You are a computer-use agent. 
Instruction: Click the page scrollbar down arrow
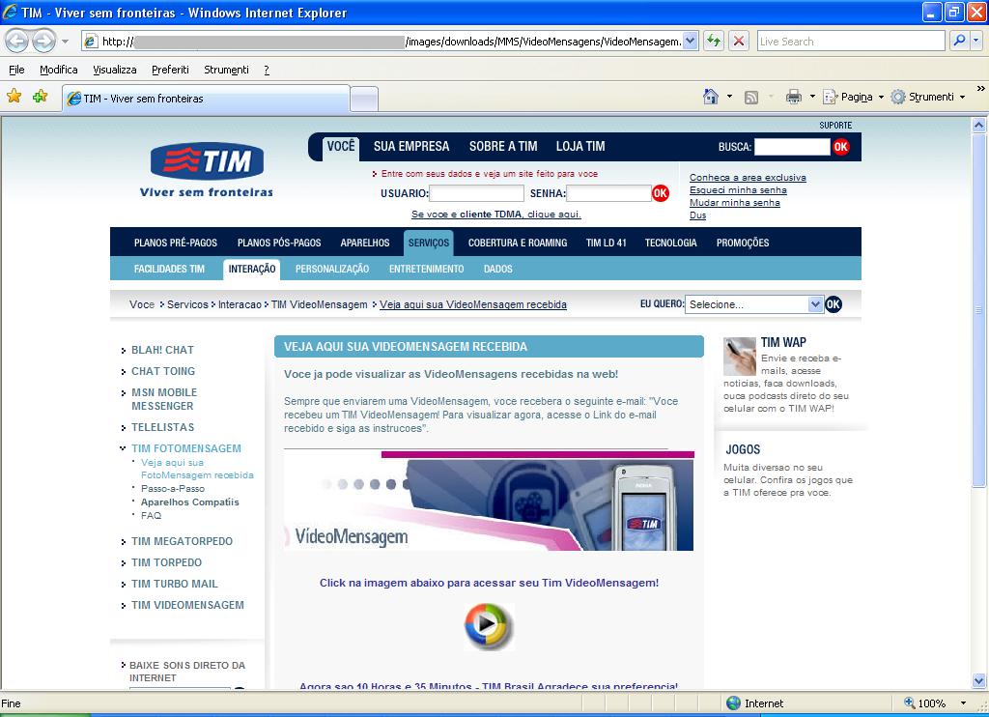click(979, 681)
